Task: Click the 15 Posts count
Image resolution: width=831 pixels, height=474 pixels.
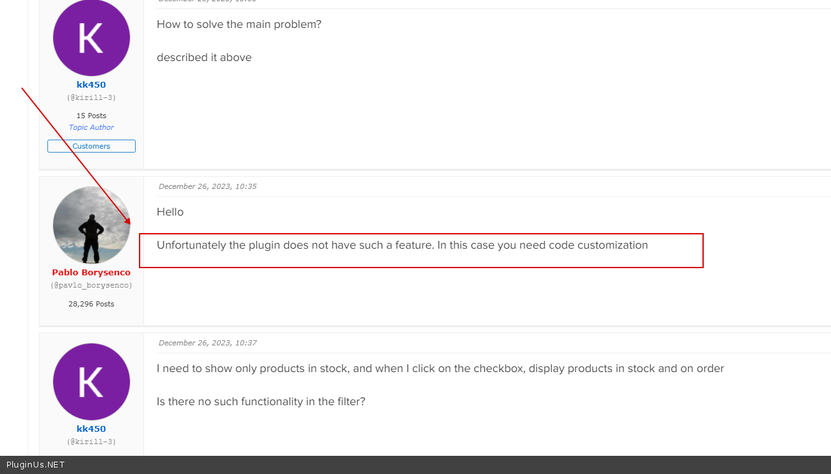Action: (x=91, y=116)
